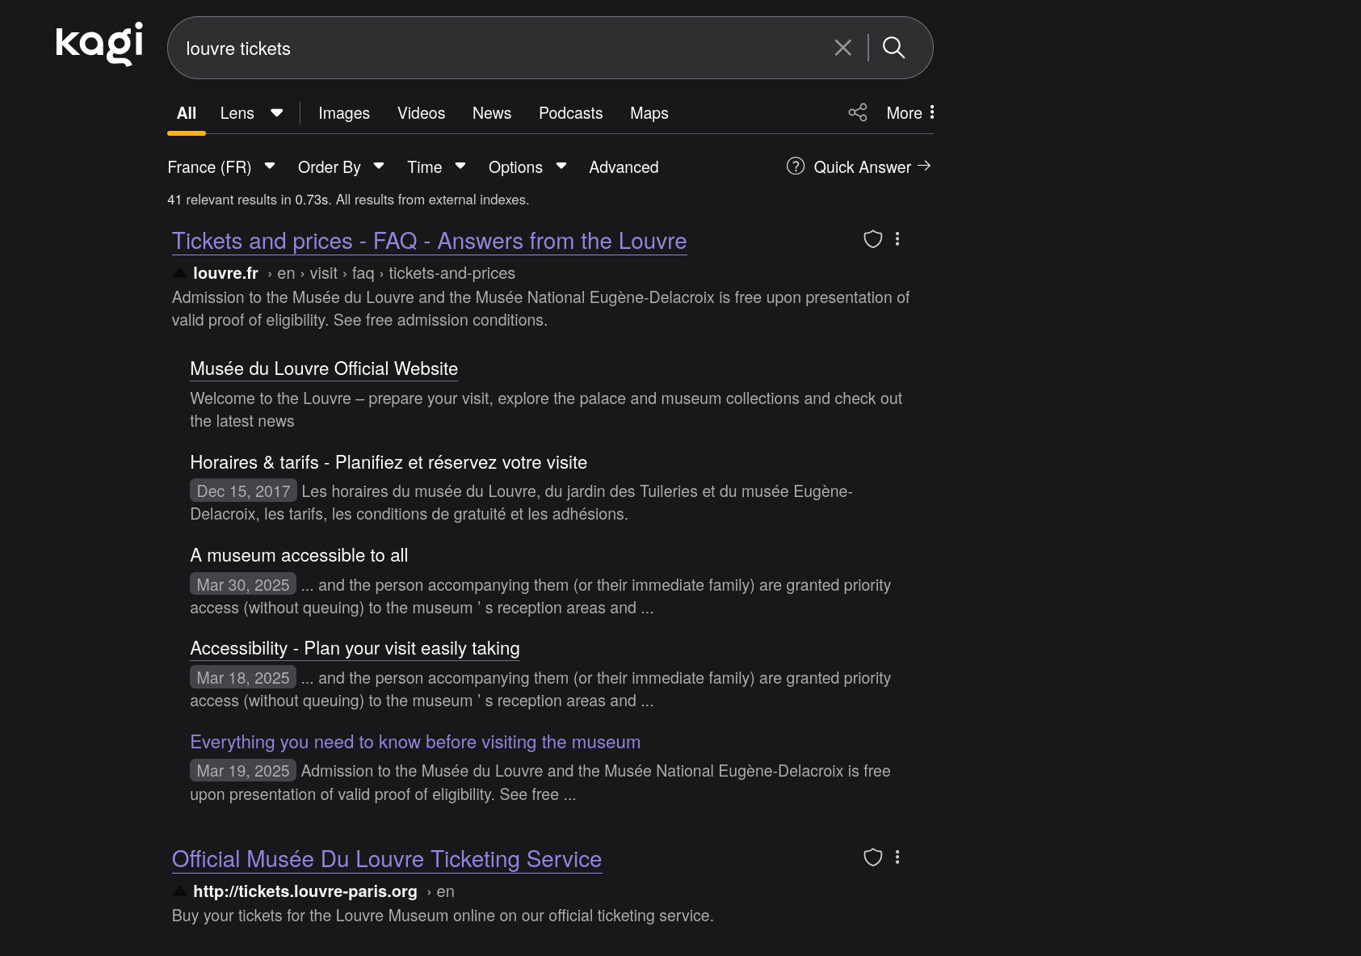Expand the Lens dropdown arrow
This screenshot has width=1361, height=956.
click(x=276, y=112)
